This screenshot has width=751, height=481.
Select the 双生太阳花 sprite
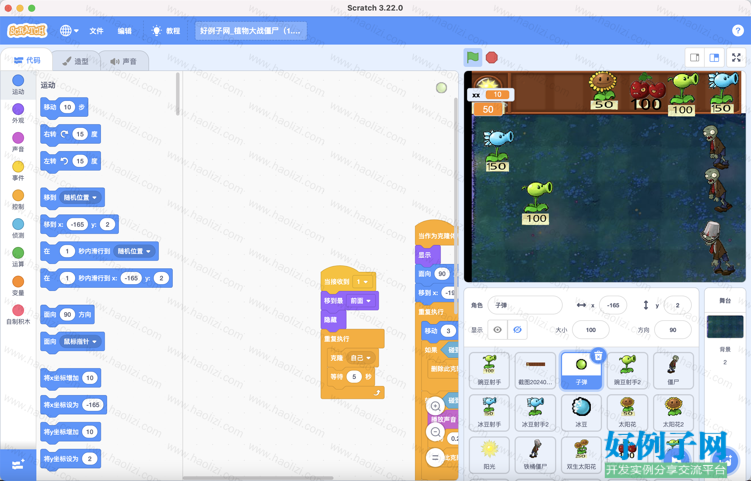click(581, 455)
